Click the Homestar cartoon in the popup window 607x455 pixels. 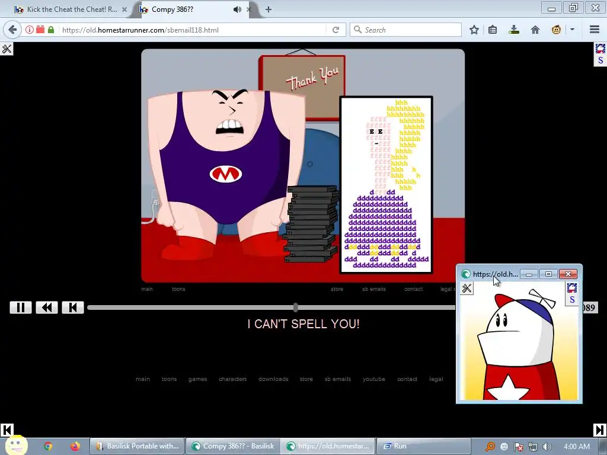pos(519,344)
